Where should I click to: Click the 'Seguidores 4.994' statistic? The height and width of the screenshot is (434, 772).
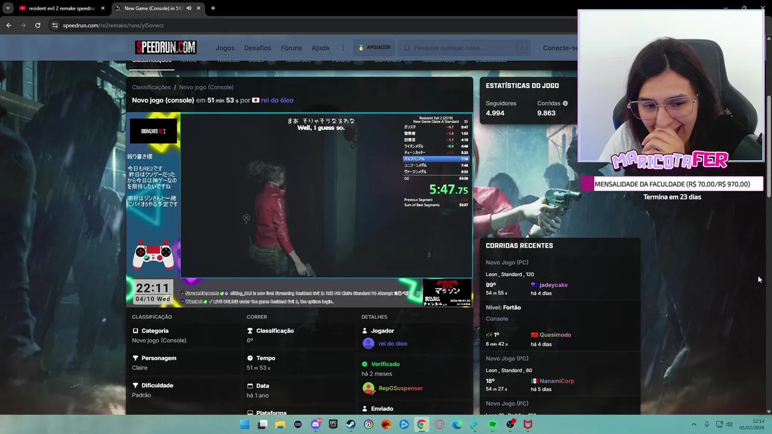[x=501, y=108]
